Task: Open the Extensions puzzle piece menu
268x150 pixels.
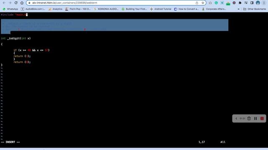Action: point(240,3)
